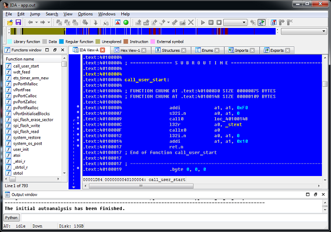Click the jump down arrow icon

point(95,22)
